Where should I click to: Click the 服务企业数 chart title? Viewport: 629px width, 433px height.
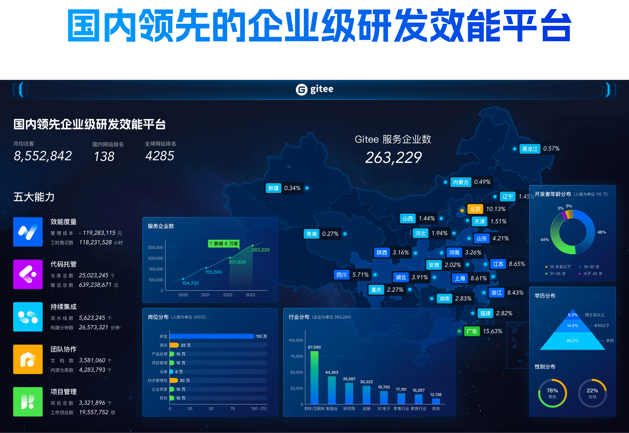161,226
